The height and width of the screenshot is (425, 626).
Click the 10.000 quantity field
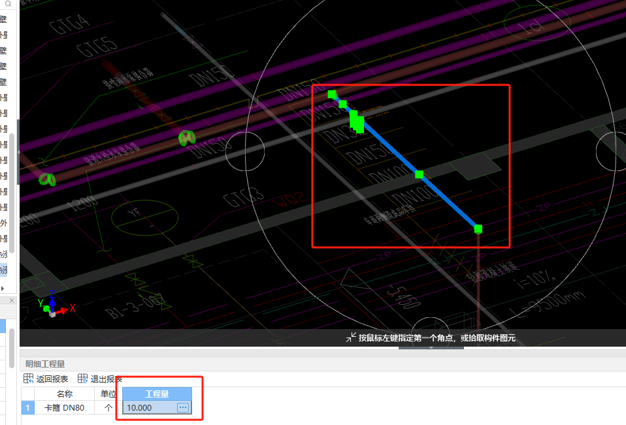tap(157, 407)
